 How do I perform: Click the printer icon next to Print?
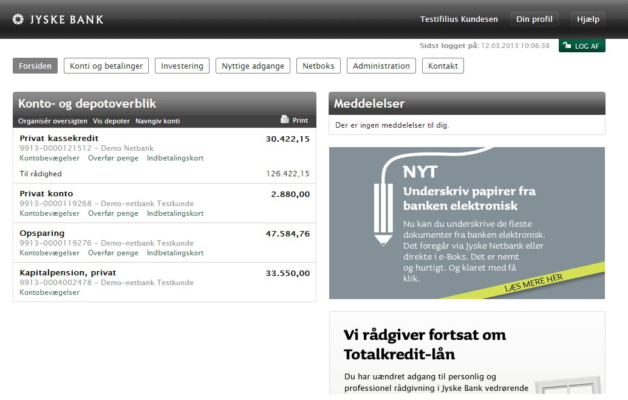click(285, 119)
